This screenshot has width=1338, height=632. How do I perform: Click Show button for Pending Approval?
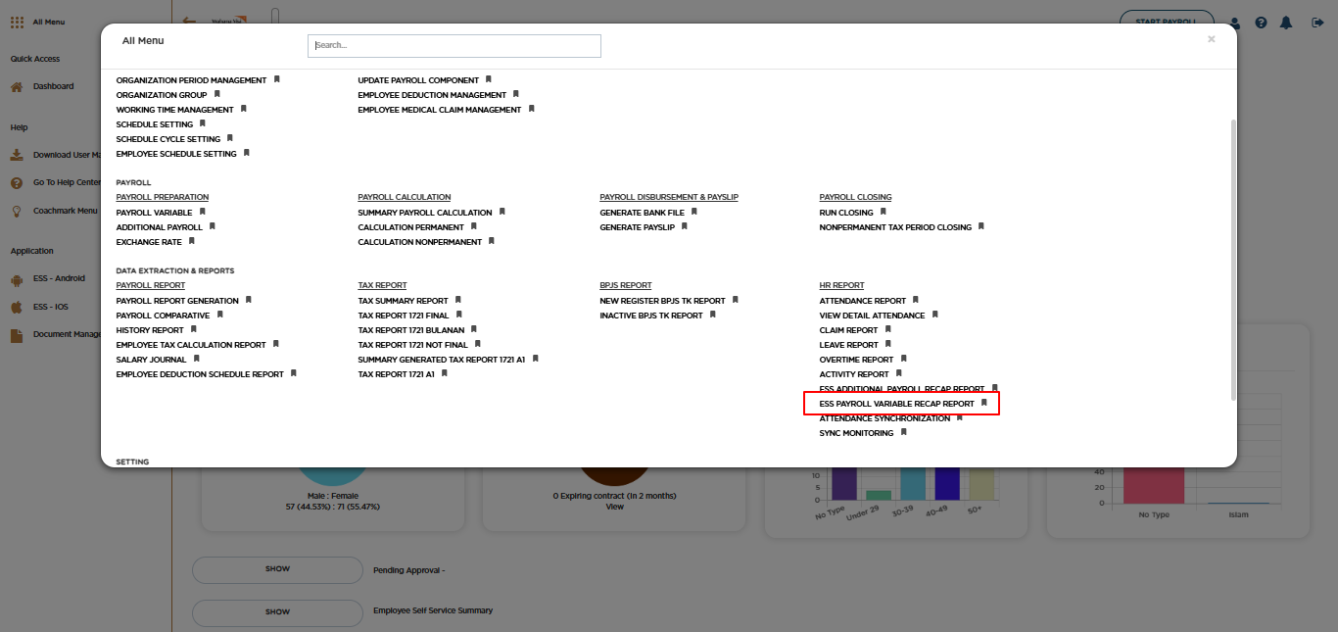[x=277, y=569]
